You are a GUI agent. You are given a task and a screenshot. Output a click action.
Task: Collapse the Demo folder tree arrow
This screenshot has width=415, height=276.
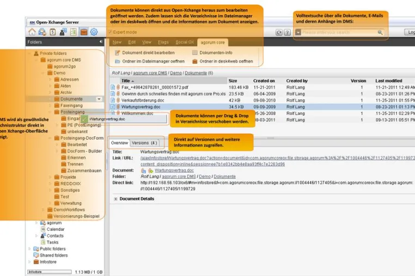click(43, 73)
